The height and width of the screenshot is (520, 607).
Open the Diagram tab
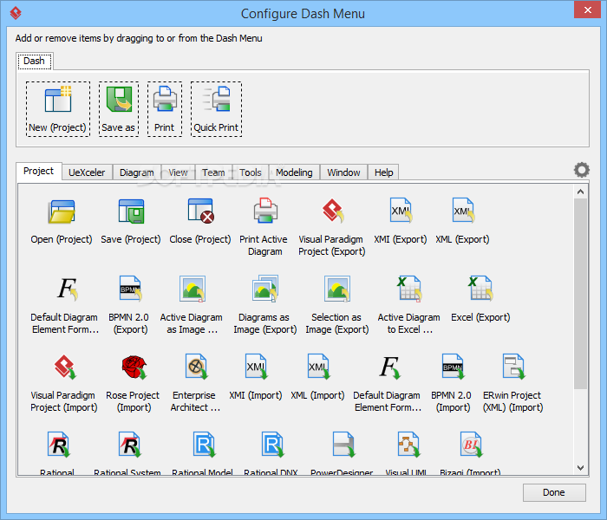pos(137,172)
